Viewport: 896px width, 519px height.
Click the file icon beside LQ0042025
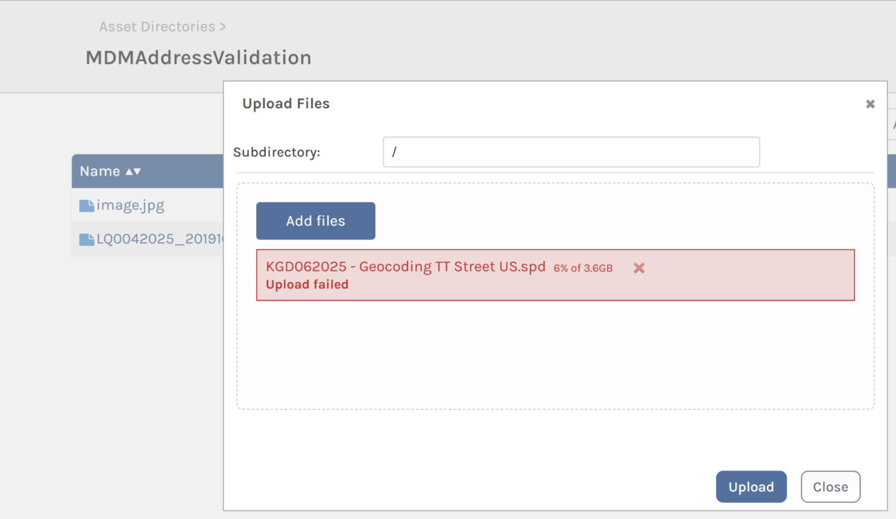[87, 240]
